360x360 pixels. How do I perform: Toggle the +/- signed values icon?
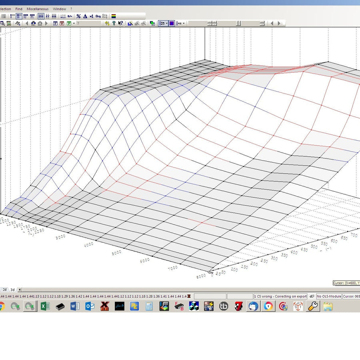[x=70, y=16]
